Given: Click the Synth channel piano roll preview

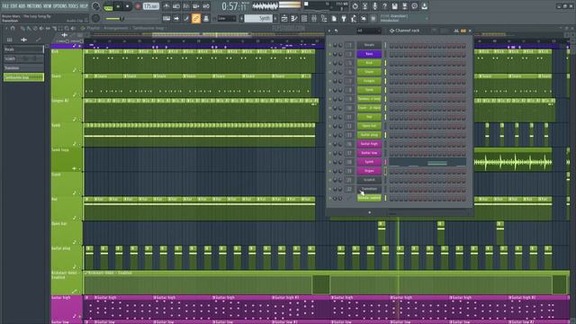Looking at the screenshot, I should click(x=427, y=162).
